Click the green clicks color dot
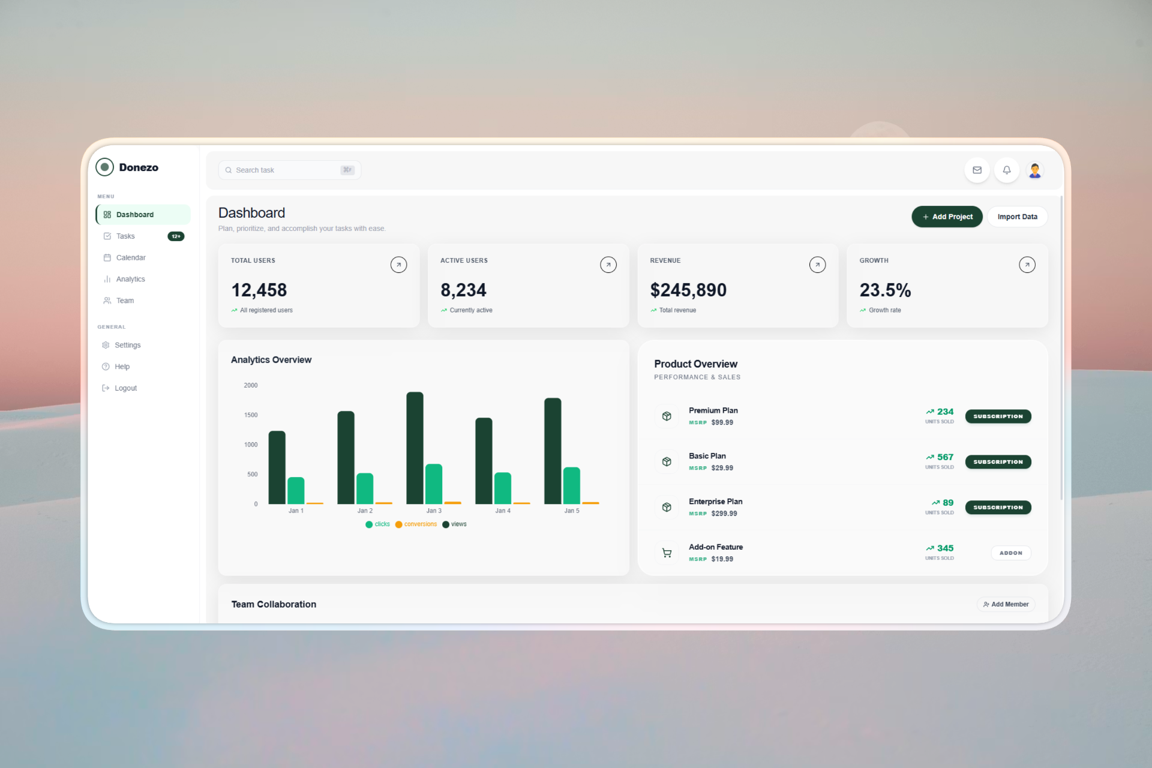Image resolution: width=1152 pixels, height=768 pixels. (369, 524)
